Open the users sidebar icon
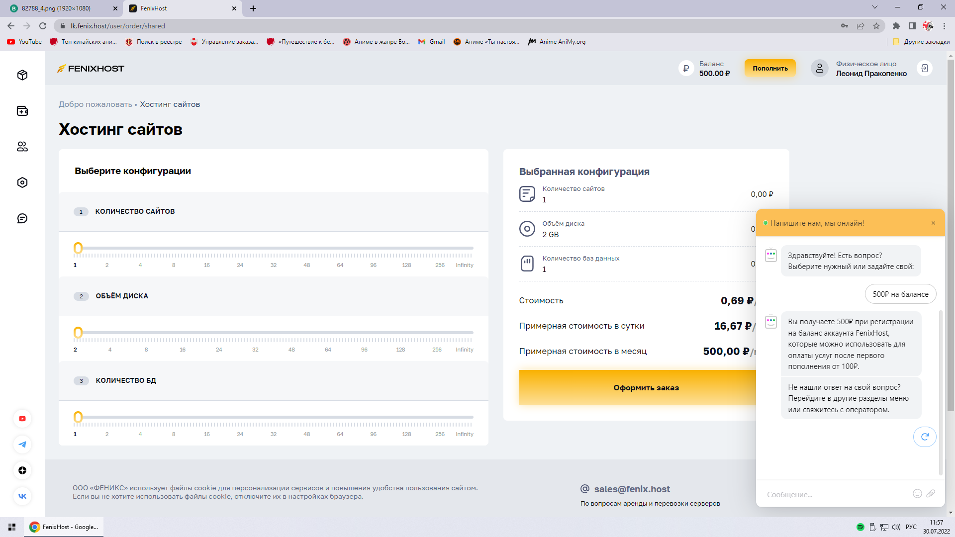The height and width of the screenshot is (537, 955). [22, 147]
